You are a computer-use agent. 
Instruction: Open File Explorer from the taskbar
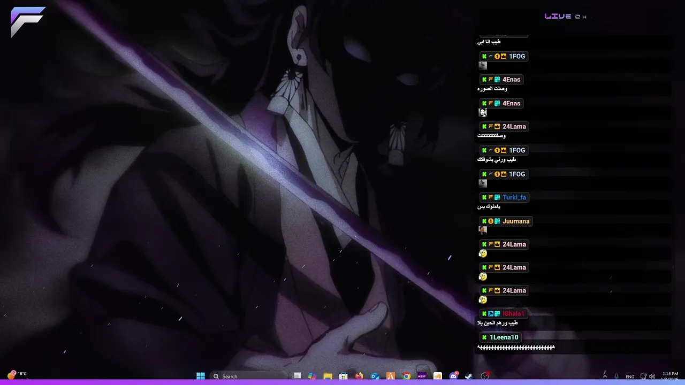pyautogui.click(x=328, y=376)
